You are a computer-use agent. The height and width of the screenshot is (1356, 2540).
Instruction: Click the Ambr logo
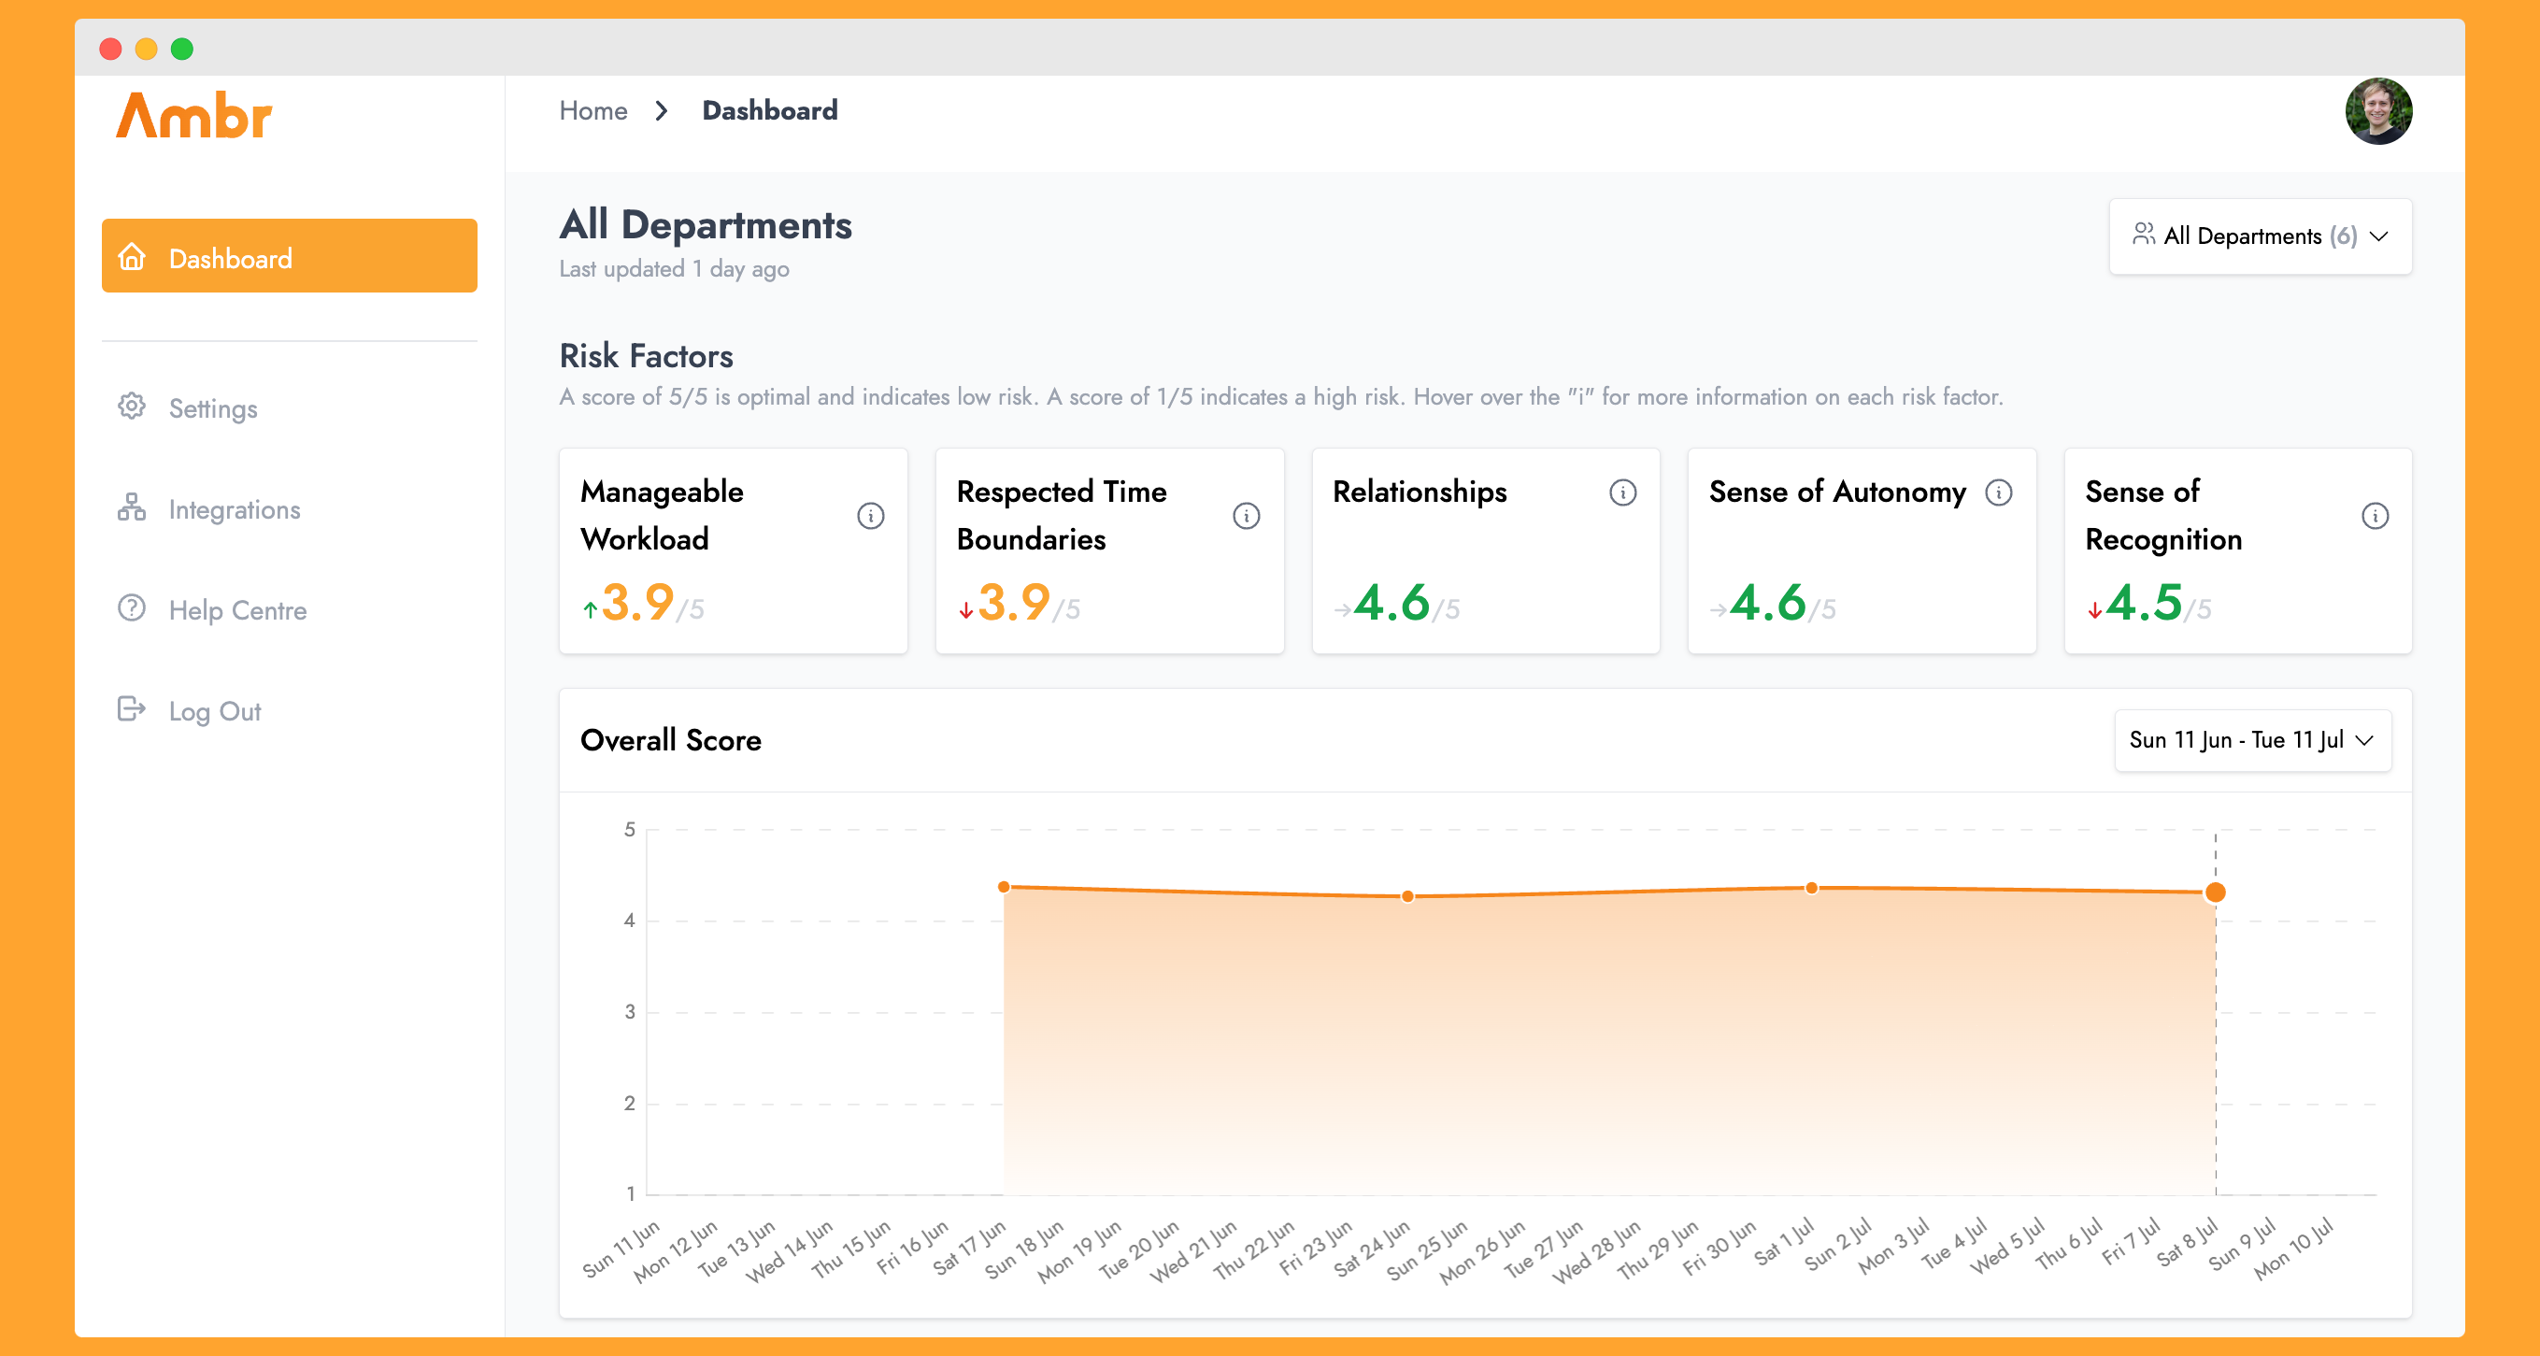click(x=194, y=115)
